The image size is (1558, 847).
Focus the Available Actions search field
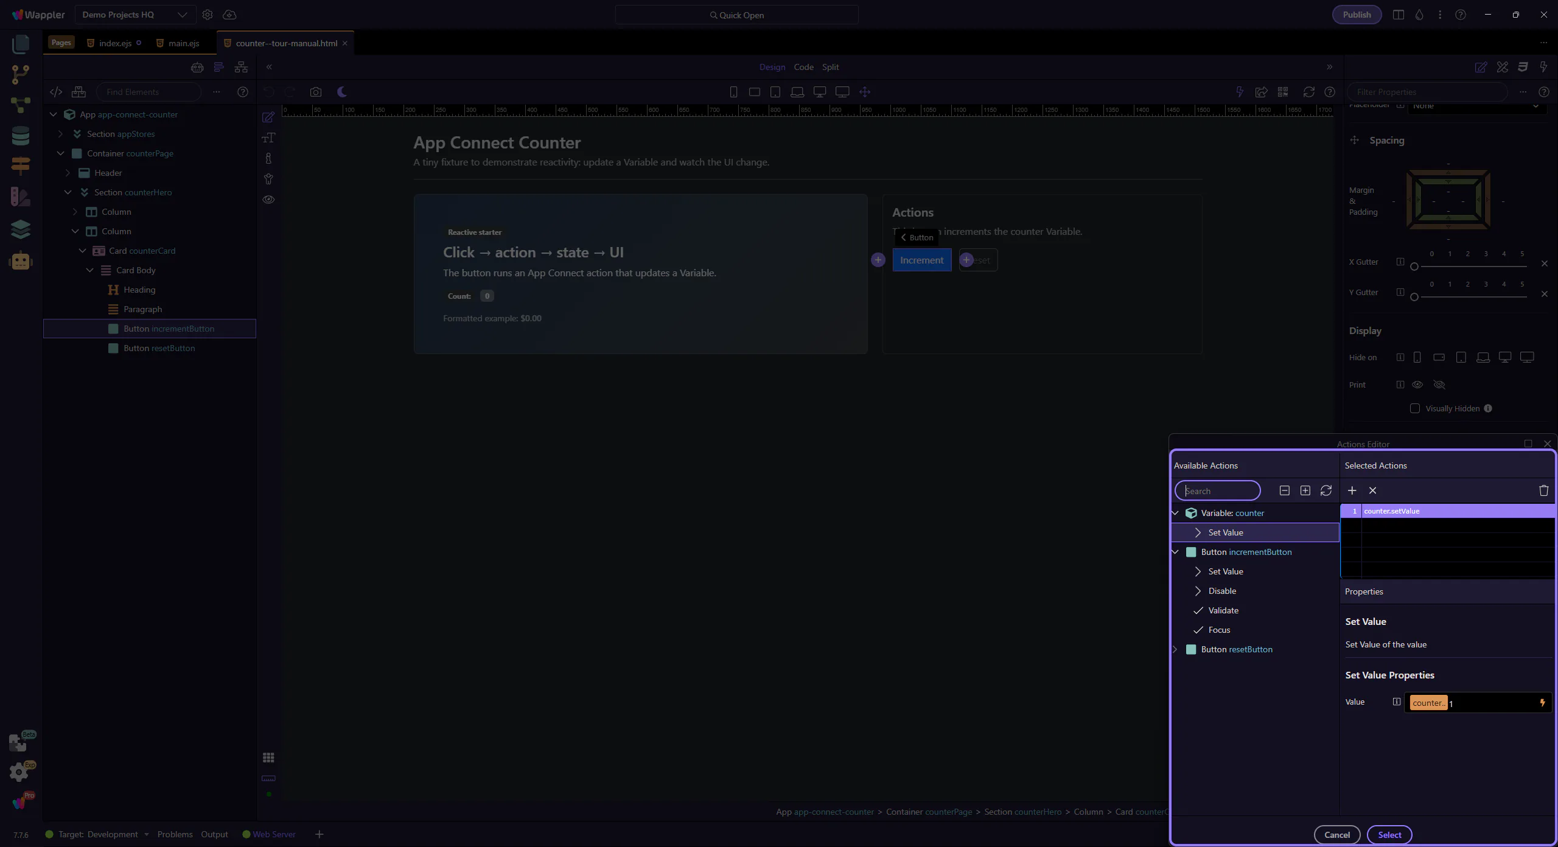tap(1218, 490)
